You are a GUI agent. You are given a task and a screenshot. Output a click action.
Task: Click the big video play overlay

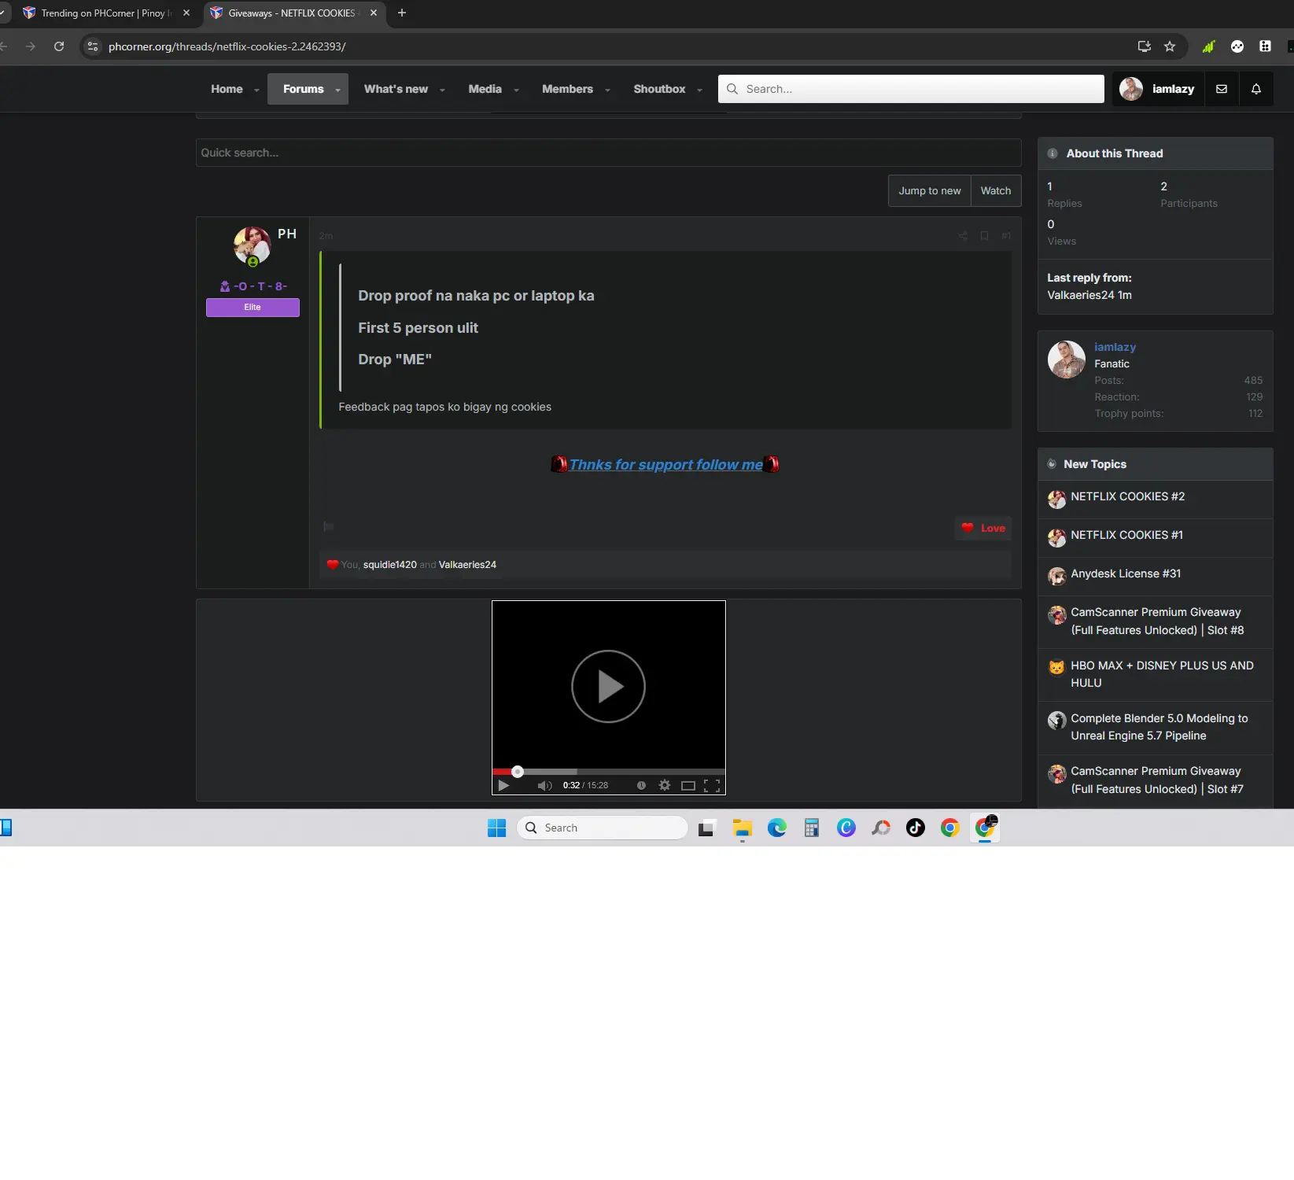608,686
